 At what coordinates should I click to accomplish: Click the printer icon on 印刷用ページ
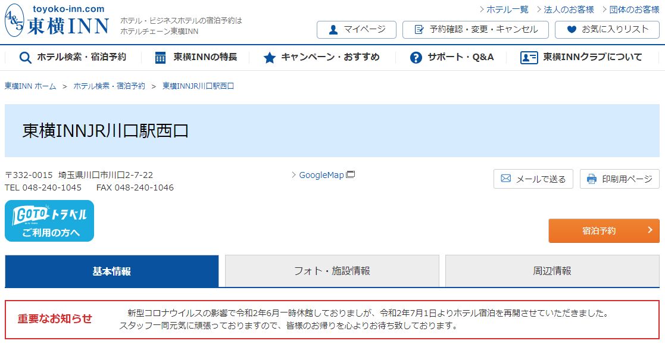click(592, 179)
